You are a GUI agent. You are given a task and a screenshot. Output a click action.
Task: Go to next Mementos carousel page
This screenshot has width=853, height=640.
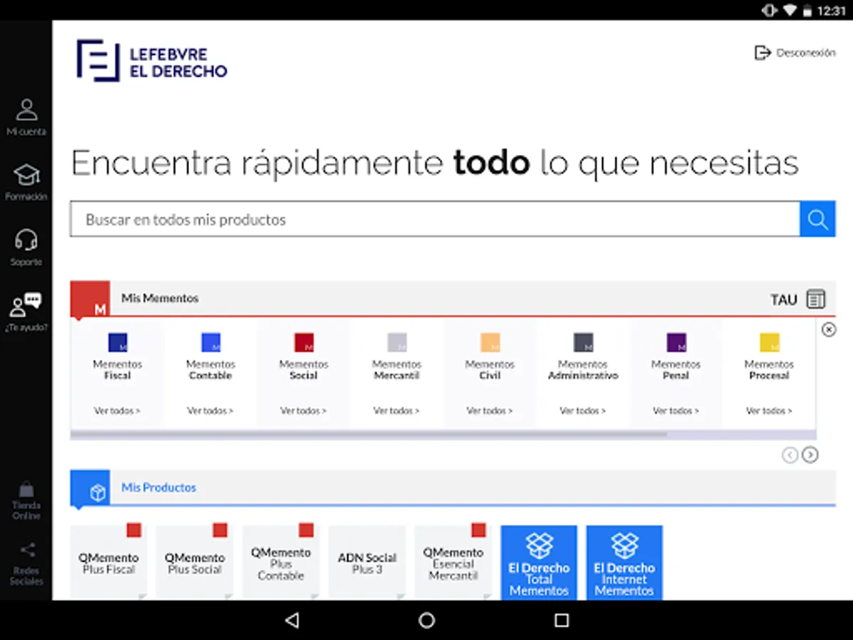pyautogui.click(x=810, y=455)
